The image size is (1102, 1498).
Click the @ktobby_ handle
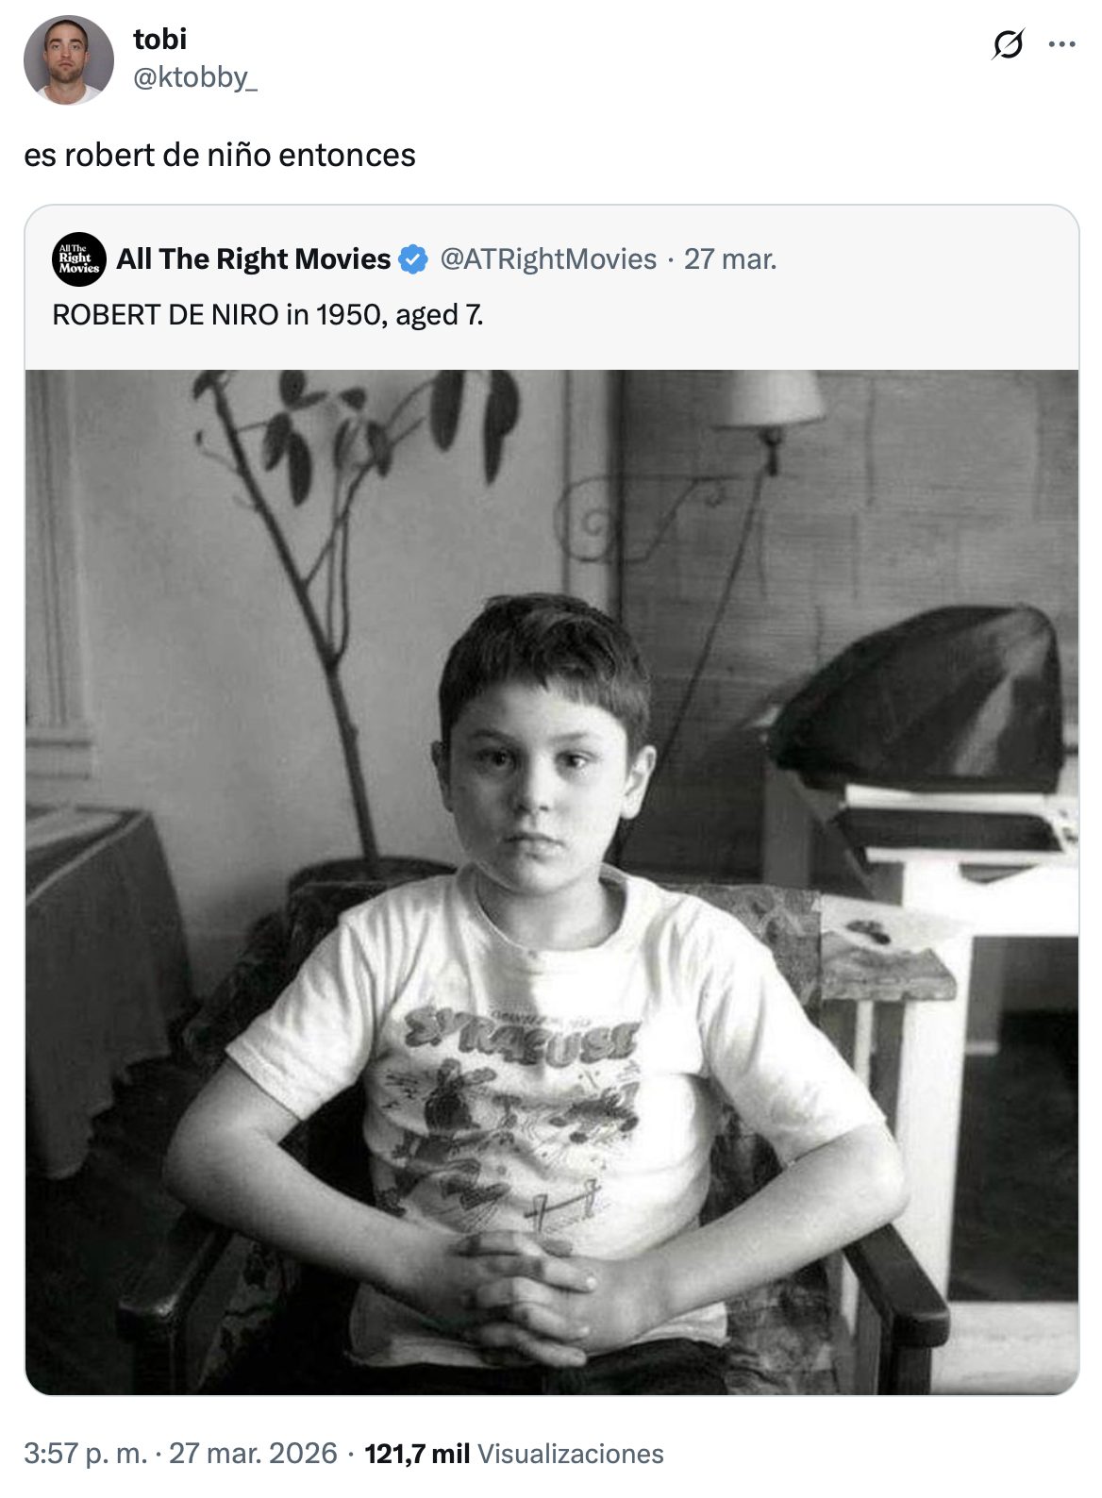click(x=194, y=77)
